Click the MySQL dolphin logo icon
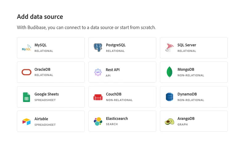 coord(27,48)
